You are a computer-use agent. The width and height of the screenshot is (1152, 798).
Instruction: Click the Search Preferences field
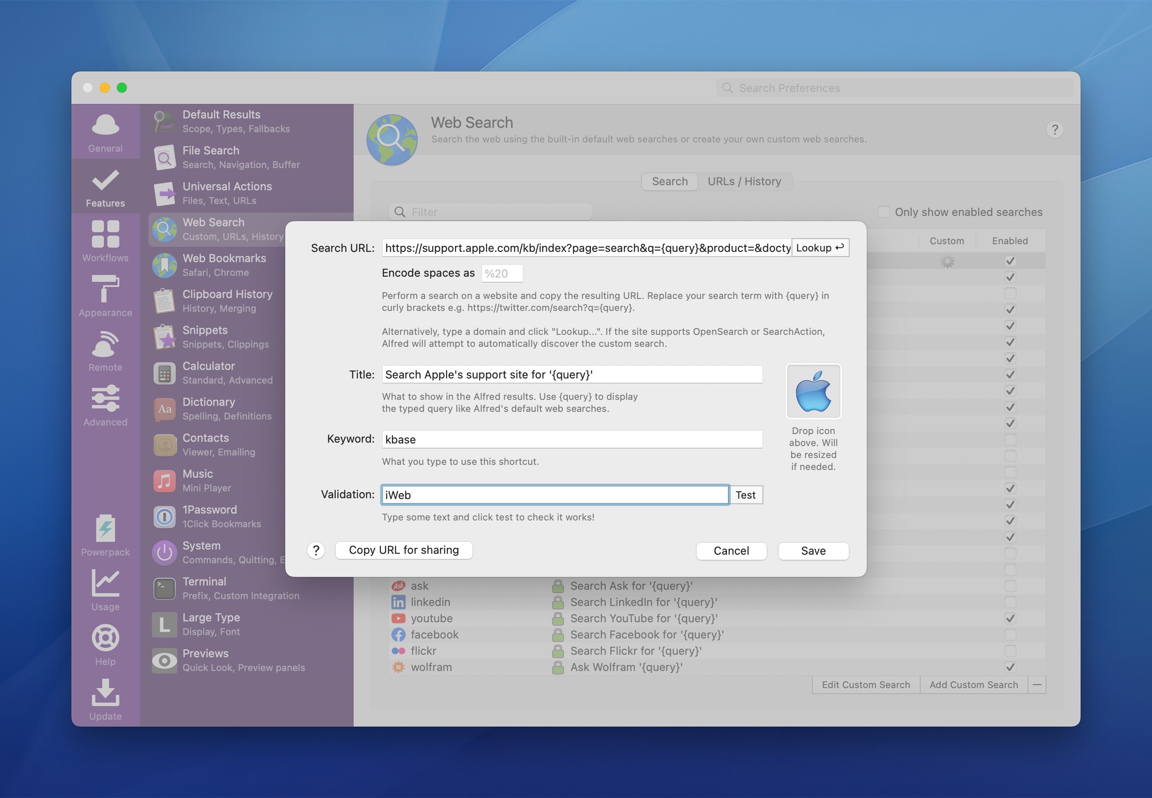[x=894, y=88]
